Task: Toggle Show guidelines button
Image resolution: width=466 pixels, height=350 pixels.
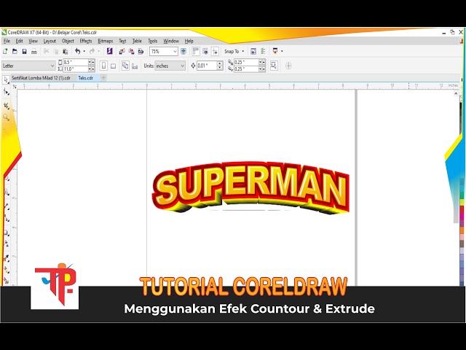Action: click(215, 51)
